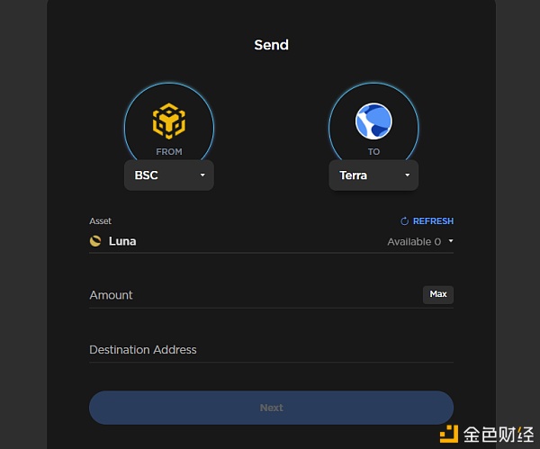Image resolution: width=540 pixels, height=449 pixels.
Task: Click the Luna coin icon
Action: (x=95, y=241)
